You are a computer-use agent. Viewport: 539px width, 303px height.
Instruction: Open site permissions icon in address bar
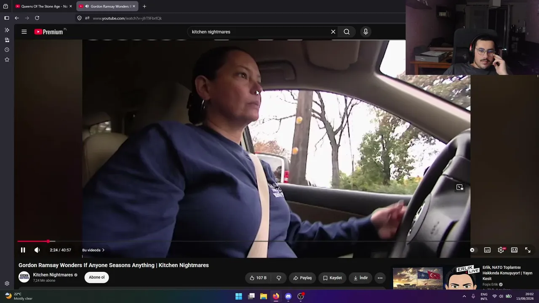[87, 18]
